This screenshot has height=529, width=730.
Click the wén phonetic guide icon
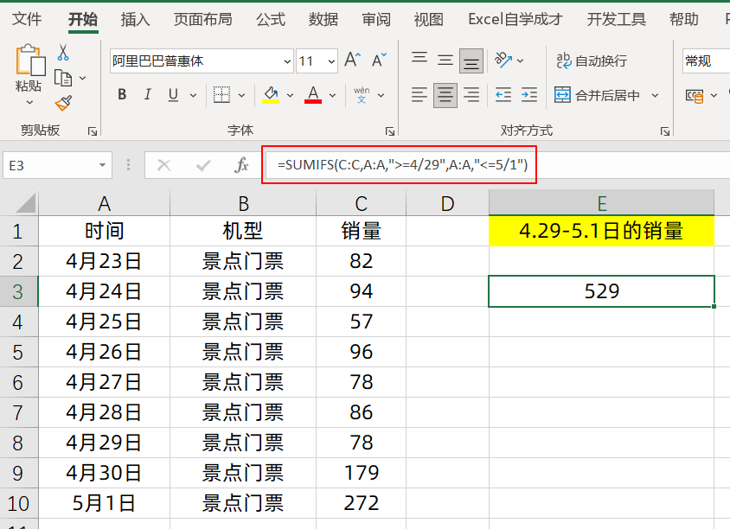[x=362, y=95]
